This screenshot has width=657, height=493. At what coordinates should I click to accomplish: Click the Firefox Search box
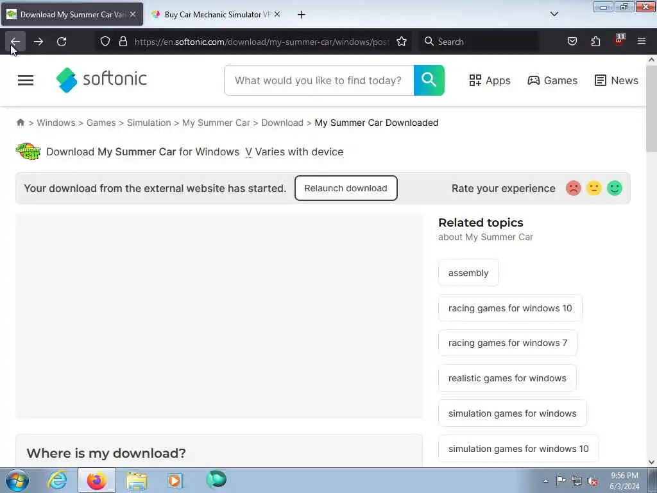pos(479,42)
